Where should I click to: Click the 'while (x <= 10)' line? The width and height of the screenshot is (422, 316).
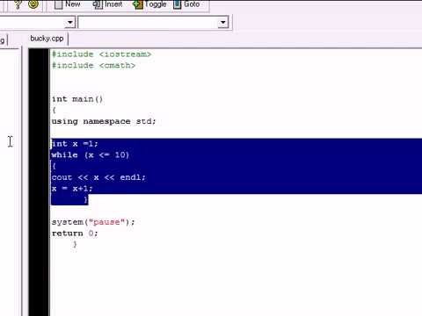coord(91,154)
